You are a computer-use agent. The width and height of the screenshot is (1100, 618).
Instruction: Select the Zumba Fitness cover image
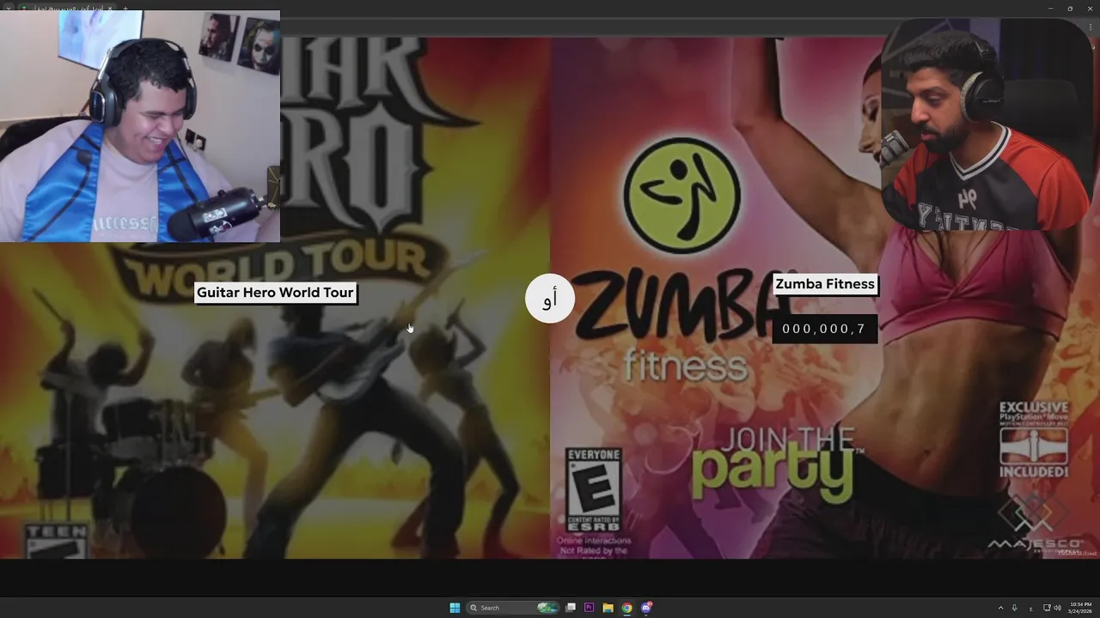tap(825, 297)
